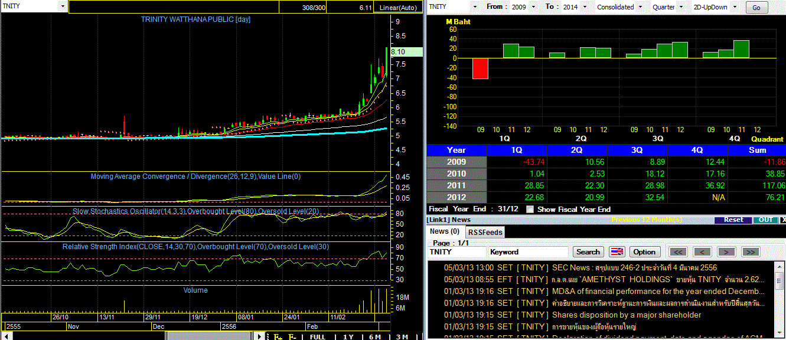Click the 117.06 sum cell
The width and height of the screenshot is (786, 340).
[x=757, y=185]
